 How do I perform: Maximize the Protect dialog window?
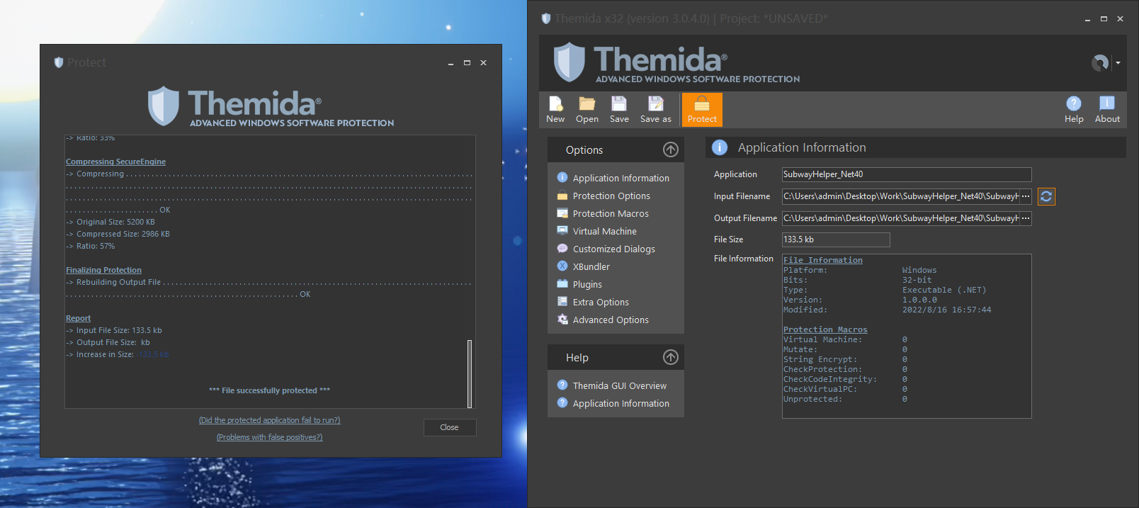tap(467, 63)
